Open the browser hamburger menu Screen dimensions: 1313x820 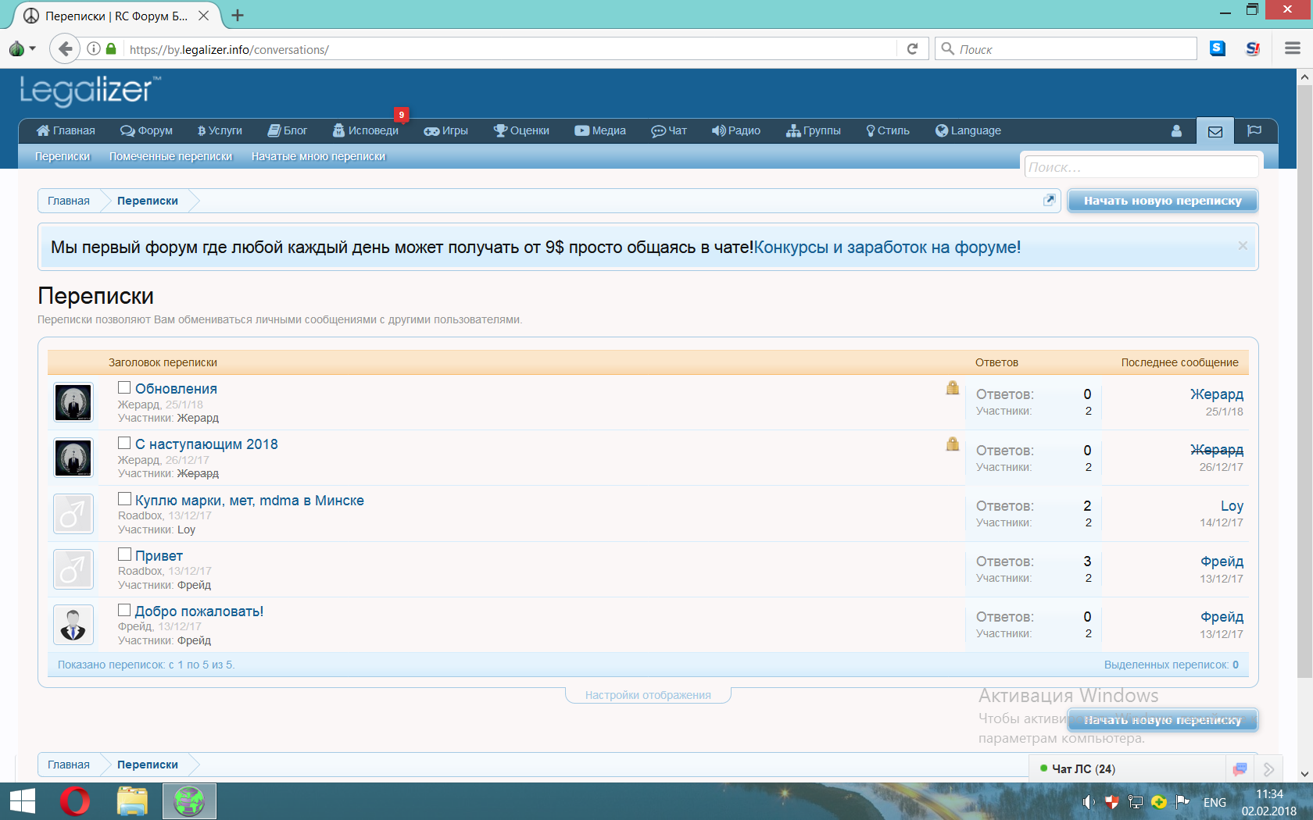coord(1292,48)
